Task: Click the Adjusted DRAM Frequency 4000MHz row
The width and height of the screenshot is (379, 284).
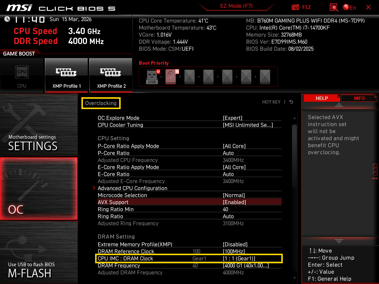Action: click(189, 273)
